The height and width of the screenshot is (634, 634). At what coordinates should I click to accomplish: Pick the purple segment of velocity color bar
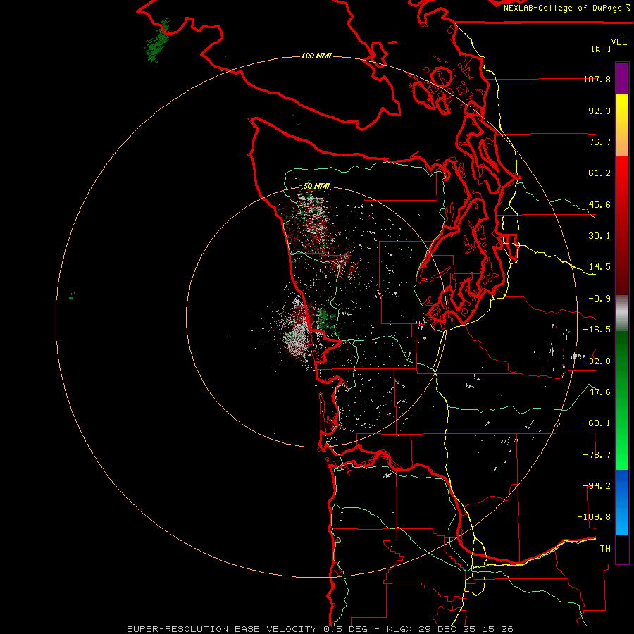tap(622, 78)
